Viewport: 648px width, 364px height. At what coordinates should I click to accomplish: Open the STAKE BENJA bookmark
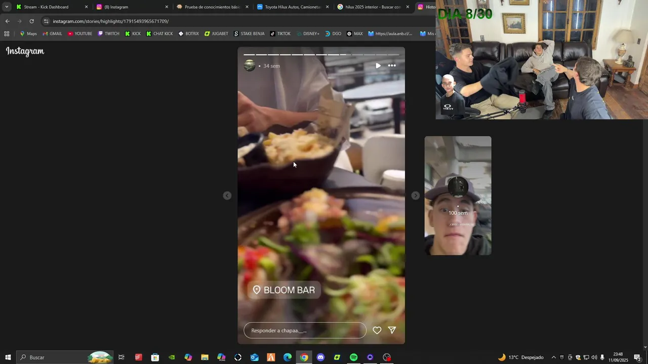(249, 34)
